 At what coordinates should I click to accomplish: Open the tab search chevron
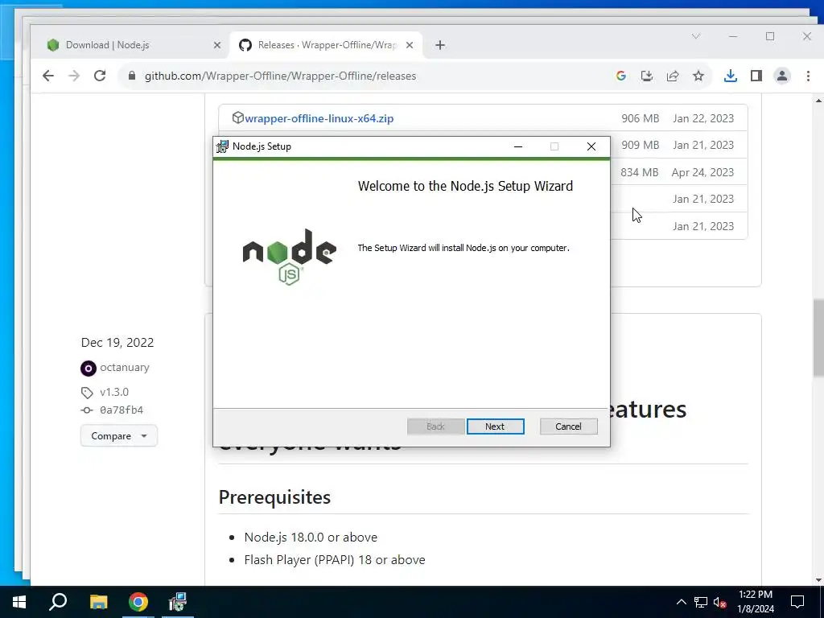click(696, 36)
